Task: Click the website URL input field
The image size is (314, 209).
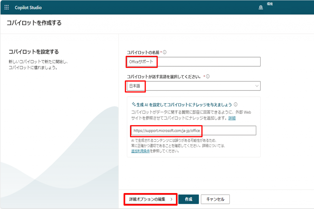Action: coord(194,131)
